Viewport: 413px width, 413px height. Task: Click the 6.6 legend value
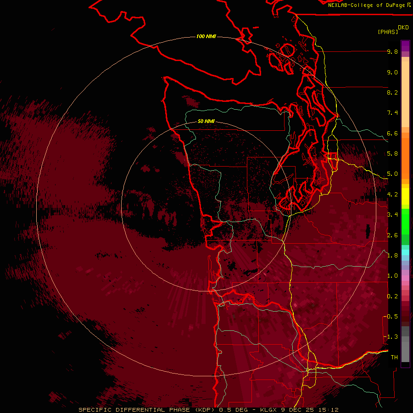click(x=392, y=133)
